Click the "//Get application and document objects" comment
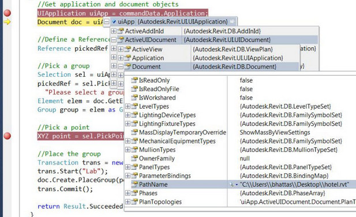This screenshot has width=356, height=217. (108, 4)
